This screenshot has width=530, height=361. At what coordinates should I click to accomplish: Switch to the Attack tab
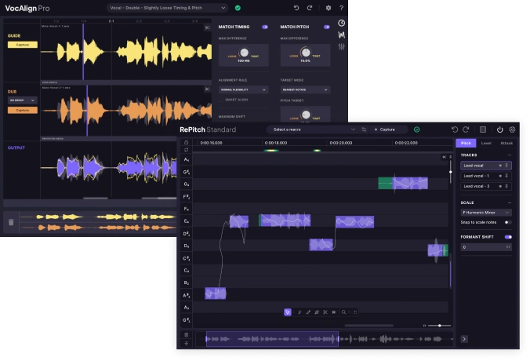coord(506,143)
